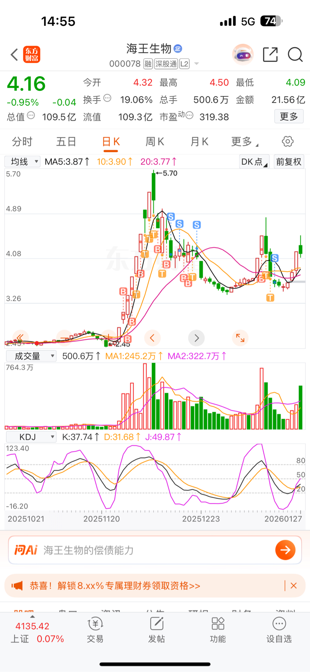
Task: Tap the robot AI assistant avatar
Action: coord(243,54)
